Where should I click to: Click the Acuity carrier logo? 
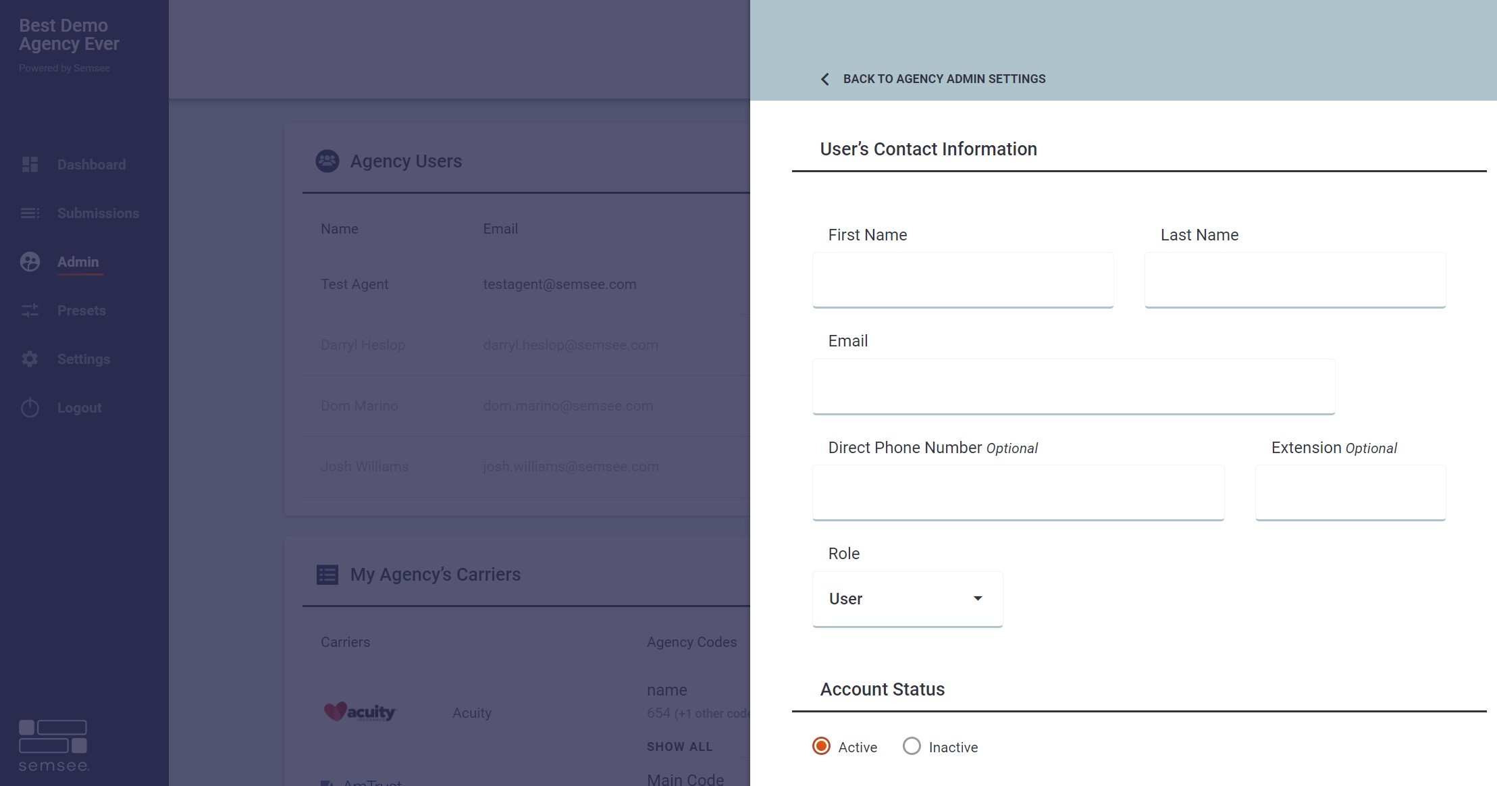click(x=361, y=712)
